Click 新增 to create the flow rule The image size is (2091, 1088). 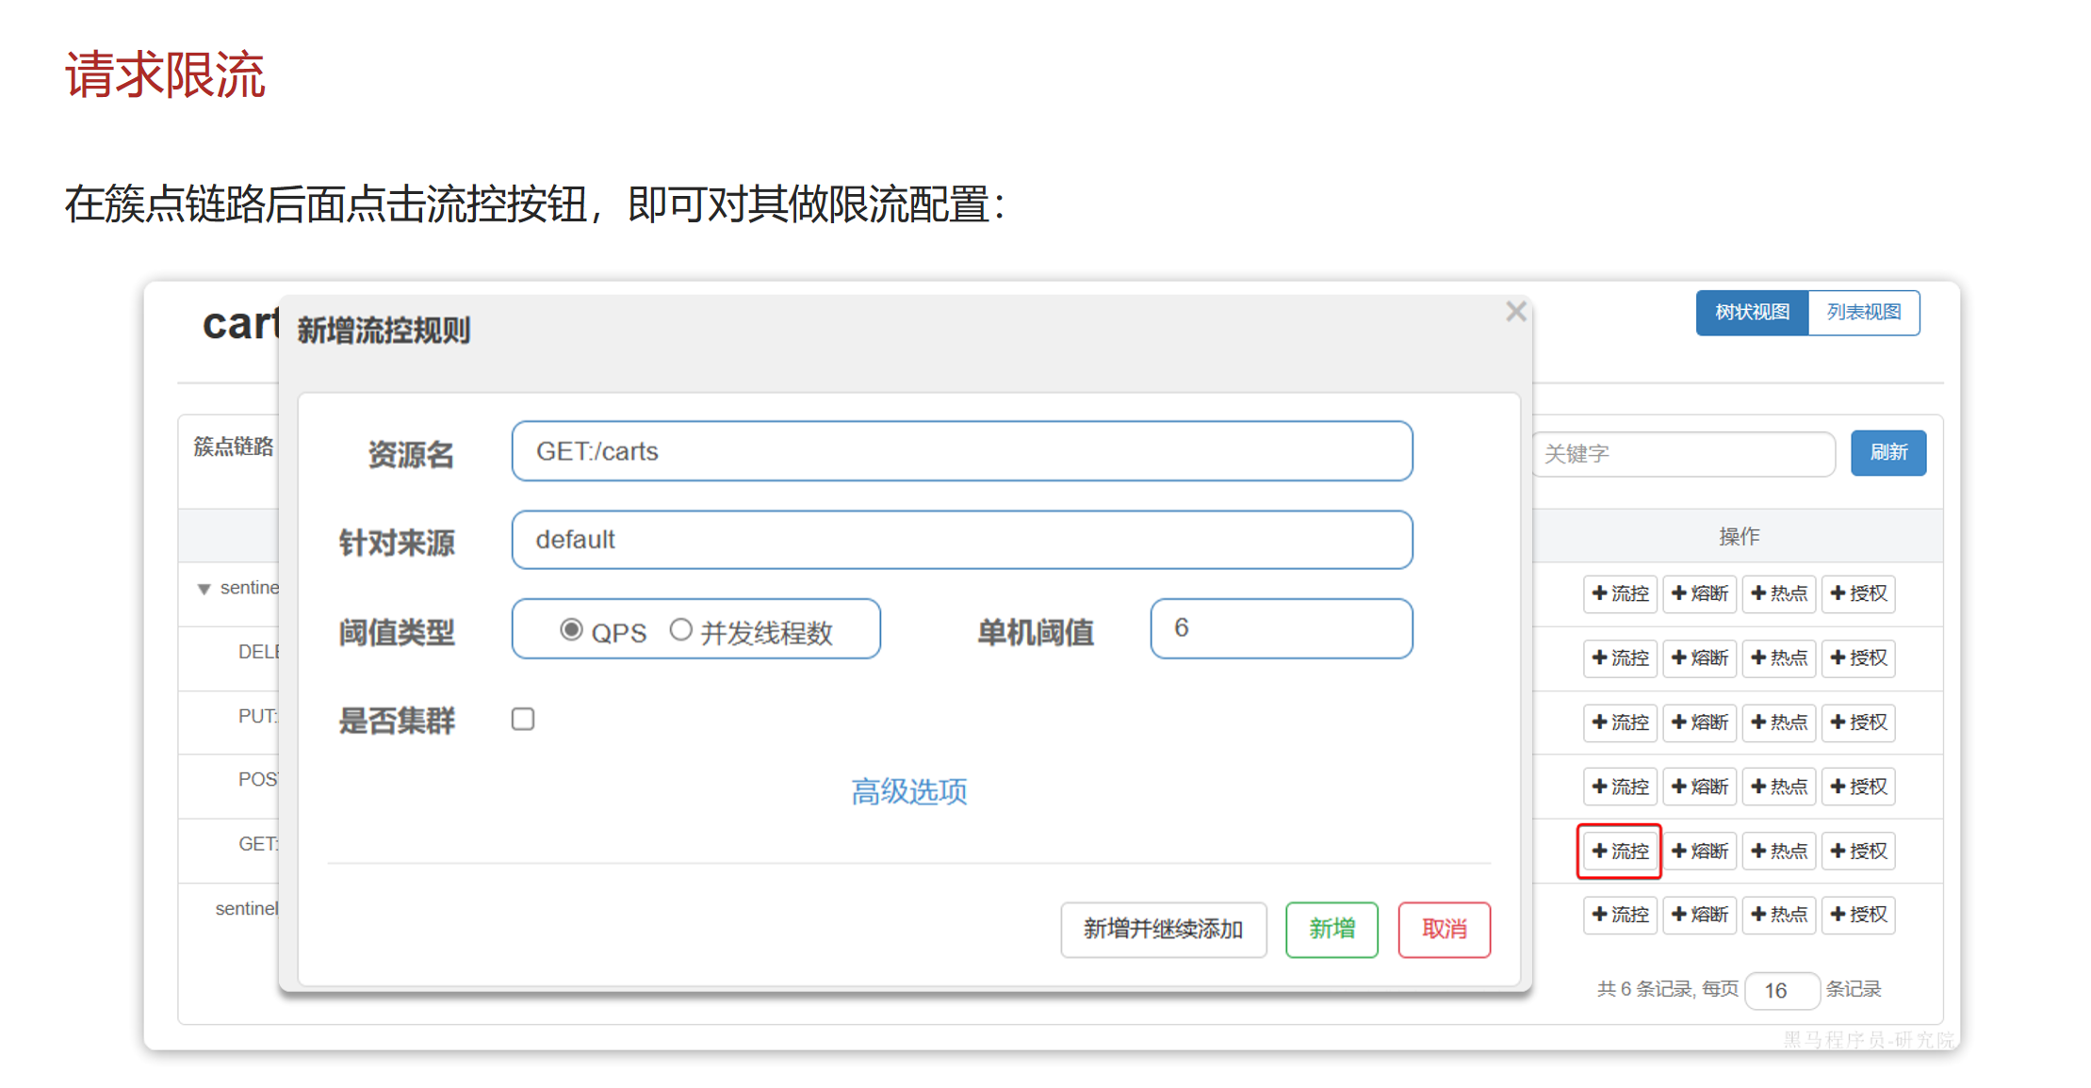click(1331, 930)
